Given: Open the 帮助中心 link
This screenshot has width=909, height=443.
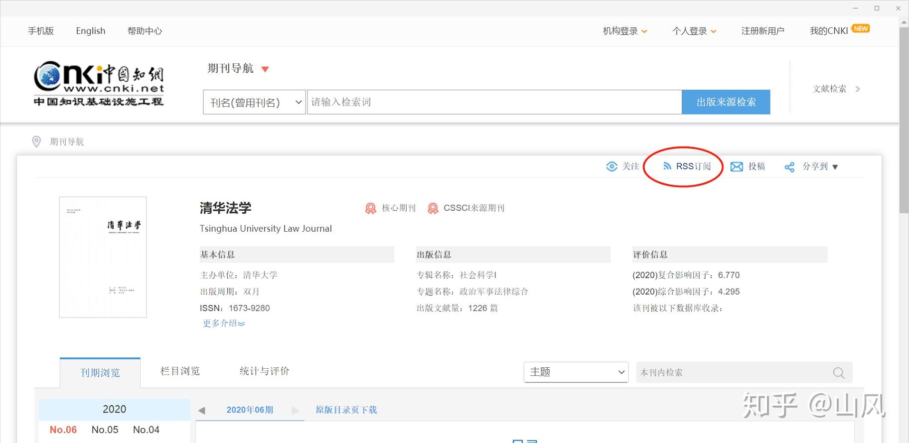Looking at the screenshot, I should pos(145,31).
